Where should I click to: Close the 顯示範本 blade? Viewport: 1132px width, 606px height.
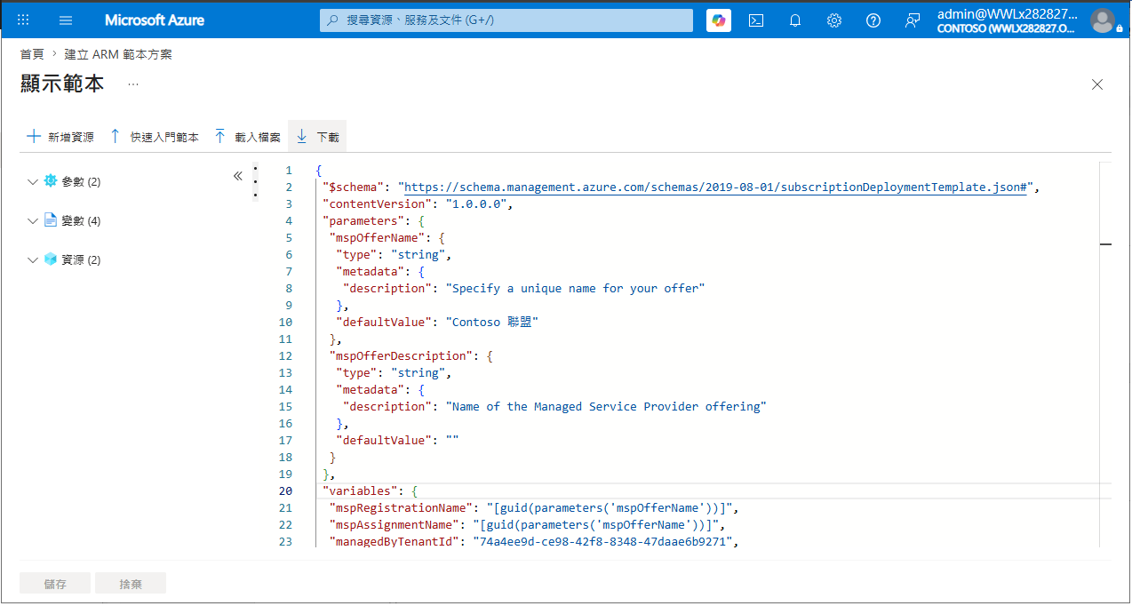pyautogui.click(x=1097, y=84)
